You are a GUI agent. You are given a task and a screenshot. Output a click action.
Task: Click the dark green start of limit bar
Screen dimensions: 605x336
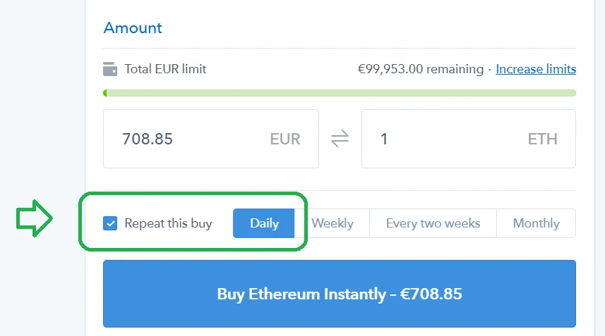pyautogui.click(x=105, y=93)
